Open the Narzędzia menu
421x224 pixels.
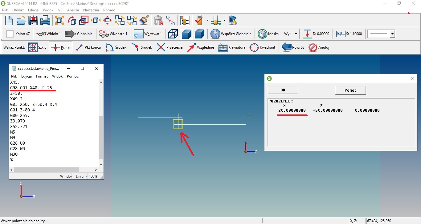(x=91, y=10)
